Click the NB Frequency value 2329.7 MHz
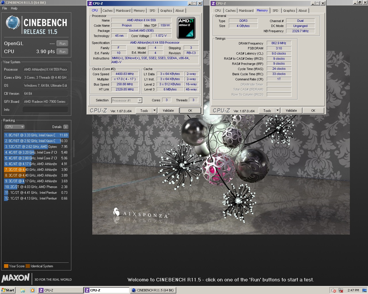 click(x=300, y=31)
